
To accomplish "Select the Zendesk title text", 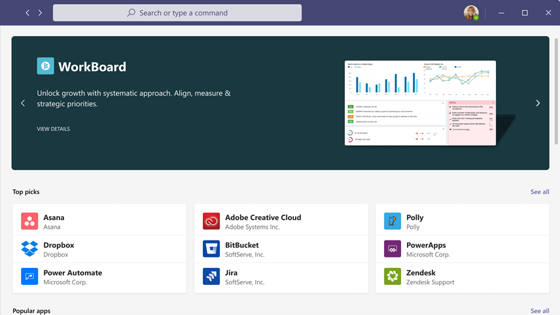I will coord(421,273).
